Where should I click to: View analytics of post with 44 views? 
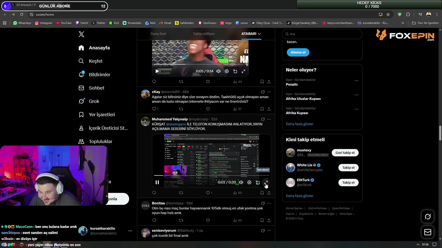point(237,82)
